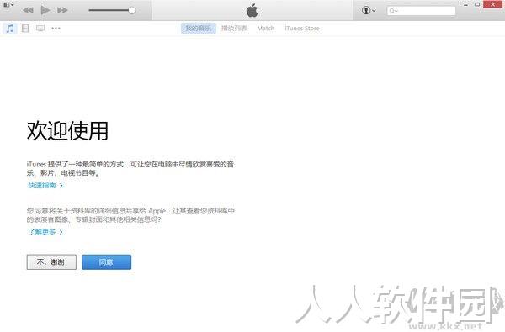Switch to the 播放列表 tab
Screen dimensions: 505x332
tap(234, 29)
